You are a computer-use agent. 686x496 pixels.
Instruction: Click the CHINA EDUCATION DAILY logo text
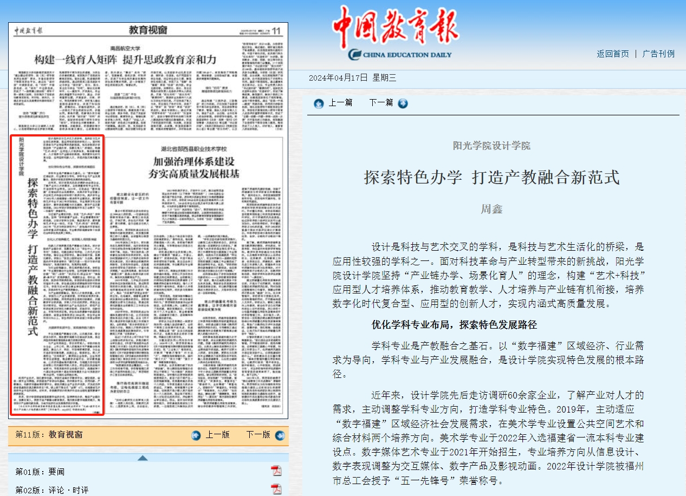400,54
